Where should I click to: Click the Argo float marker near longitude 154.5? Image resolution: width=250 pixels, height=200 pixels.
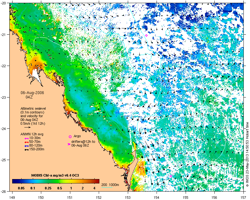click(171, 176)
